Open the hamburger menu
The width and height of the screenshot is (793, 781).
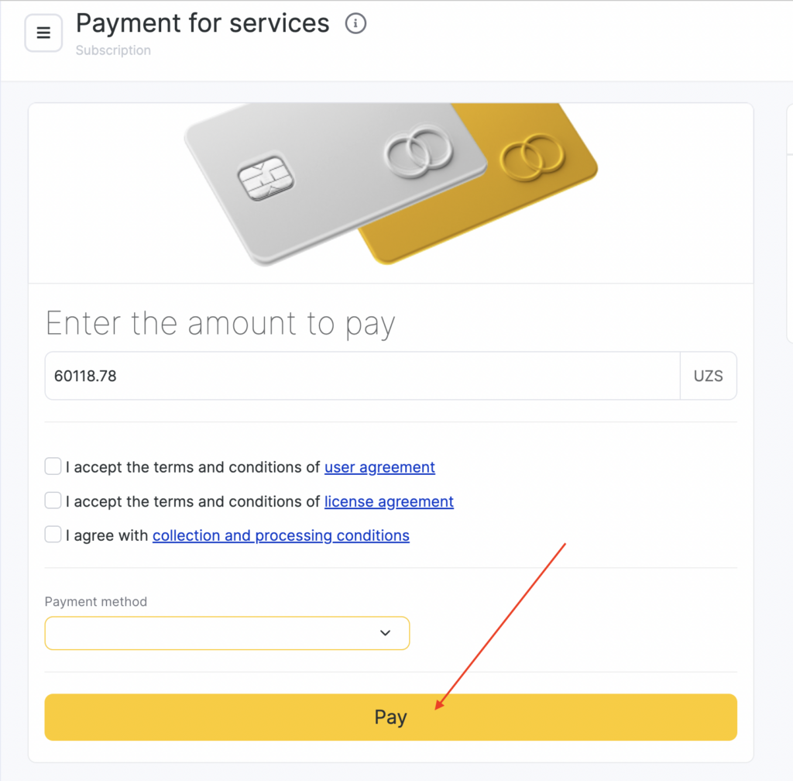pos(43,33)
